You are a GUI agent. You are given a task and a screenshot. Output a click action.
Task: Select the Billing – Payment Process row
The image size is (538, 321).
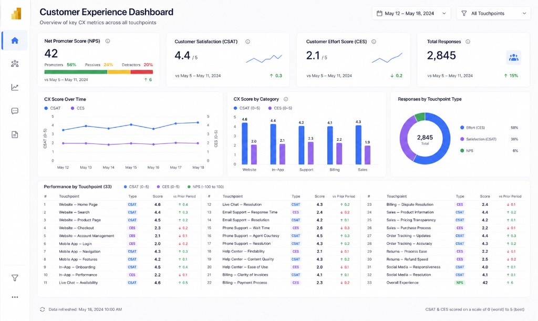282,283
